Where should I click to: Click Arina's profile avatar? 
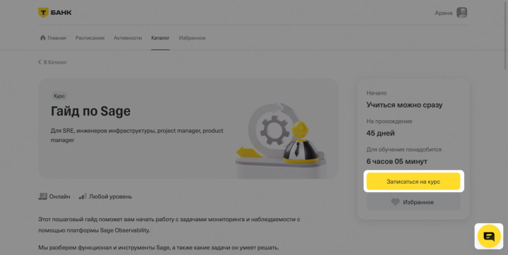[461, 13]
